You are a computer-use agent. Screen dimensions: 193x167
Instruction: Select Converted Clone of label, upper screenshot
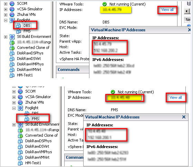tap(33, 48)
